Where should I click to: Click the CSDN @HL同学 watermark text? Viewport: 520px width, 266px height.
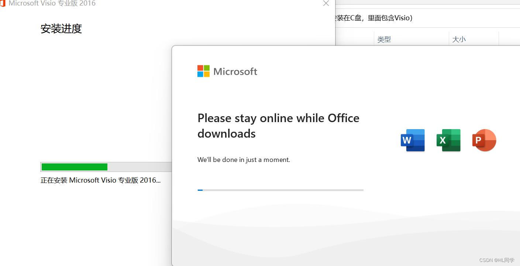(496, 260)
